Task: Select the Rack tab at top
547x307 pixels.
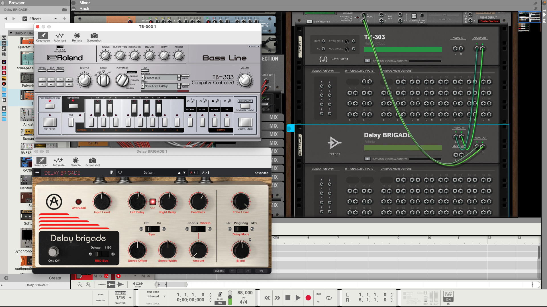Action: click(x=83, y=8)
